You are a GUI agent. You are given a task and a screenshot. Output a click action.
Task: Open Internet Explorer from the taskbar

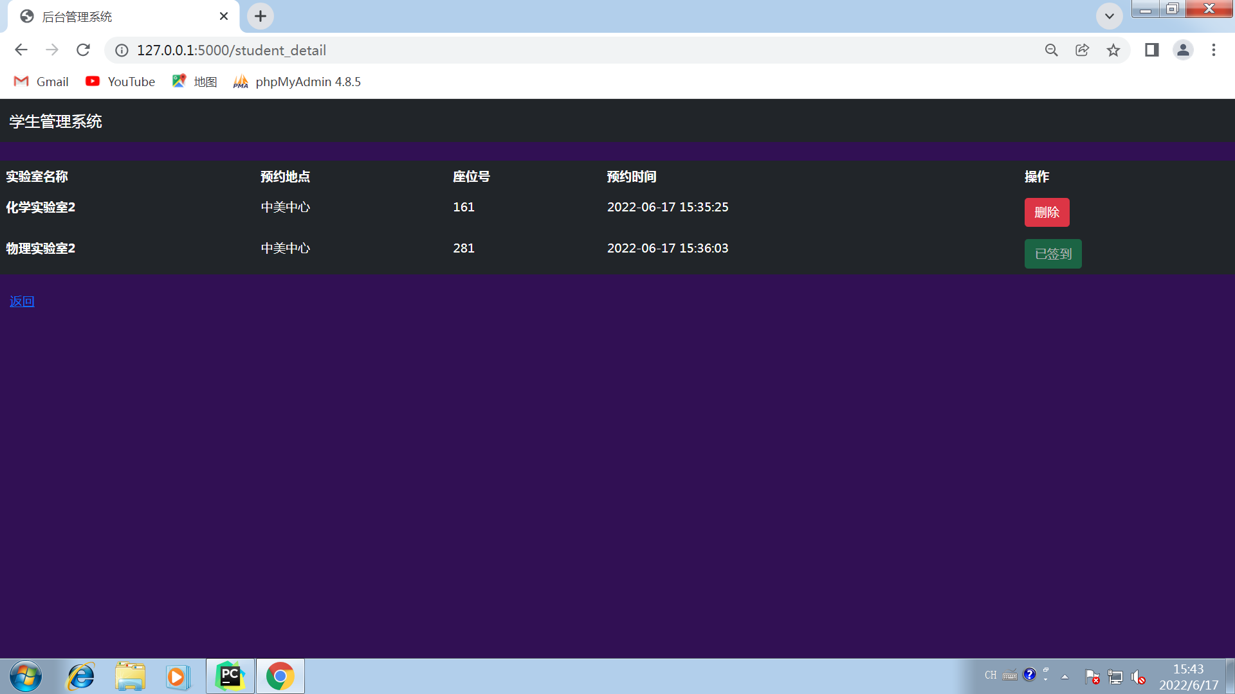(80, 676)
